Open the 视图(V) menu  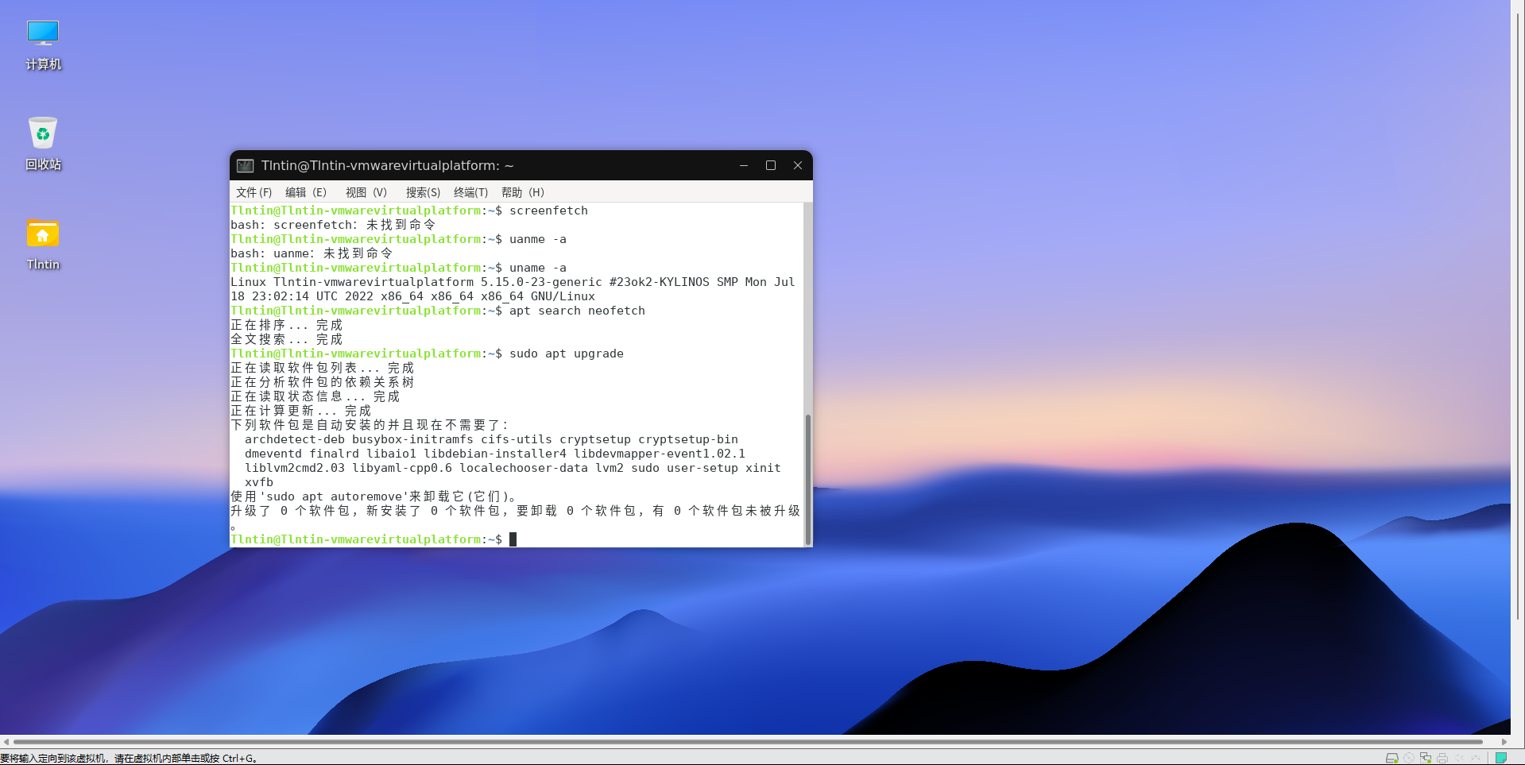point(366,192)
